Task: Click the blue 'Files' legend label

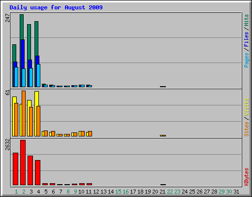Action: pyautogui.click(x=247, y=39)
